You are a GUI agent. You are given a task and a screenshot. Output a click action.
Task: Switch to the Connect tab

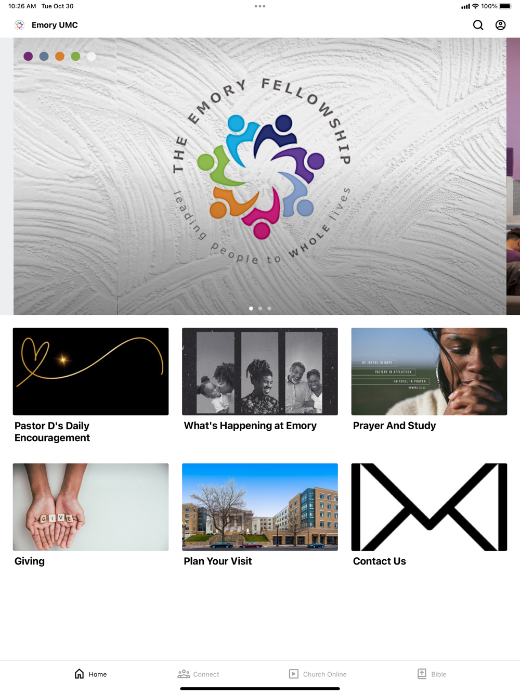point(198,674)
